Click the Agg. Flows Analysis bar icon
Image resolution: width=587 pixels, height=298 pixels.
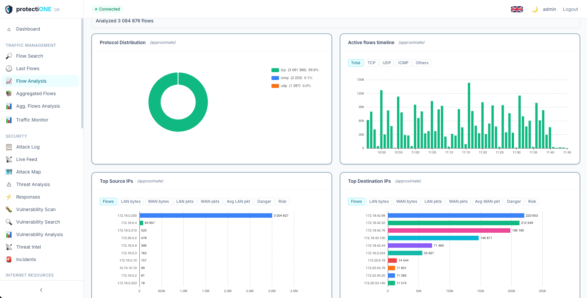(9, 106)
